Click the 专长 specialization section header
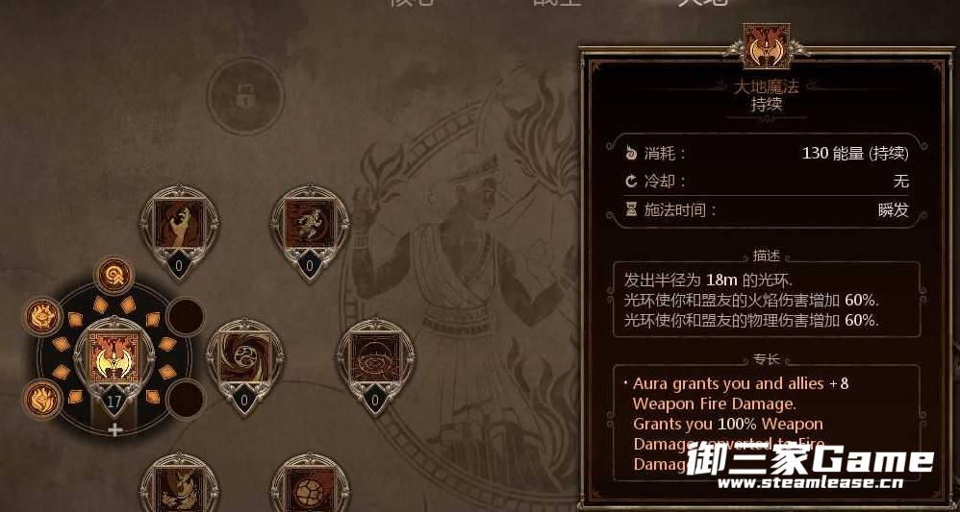The image size is (960, 512). (x=767, y=359)
